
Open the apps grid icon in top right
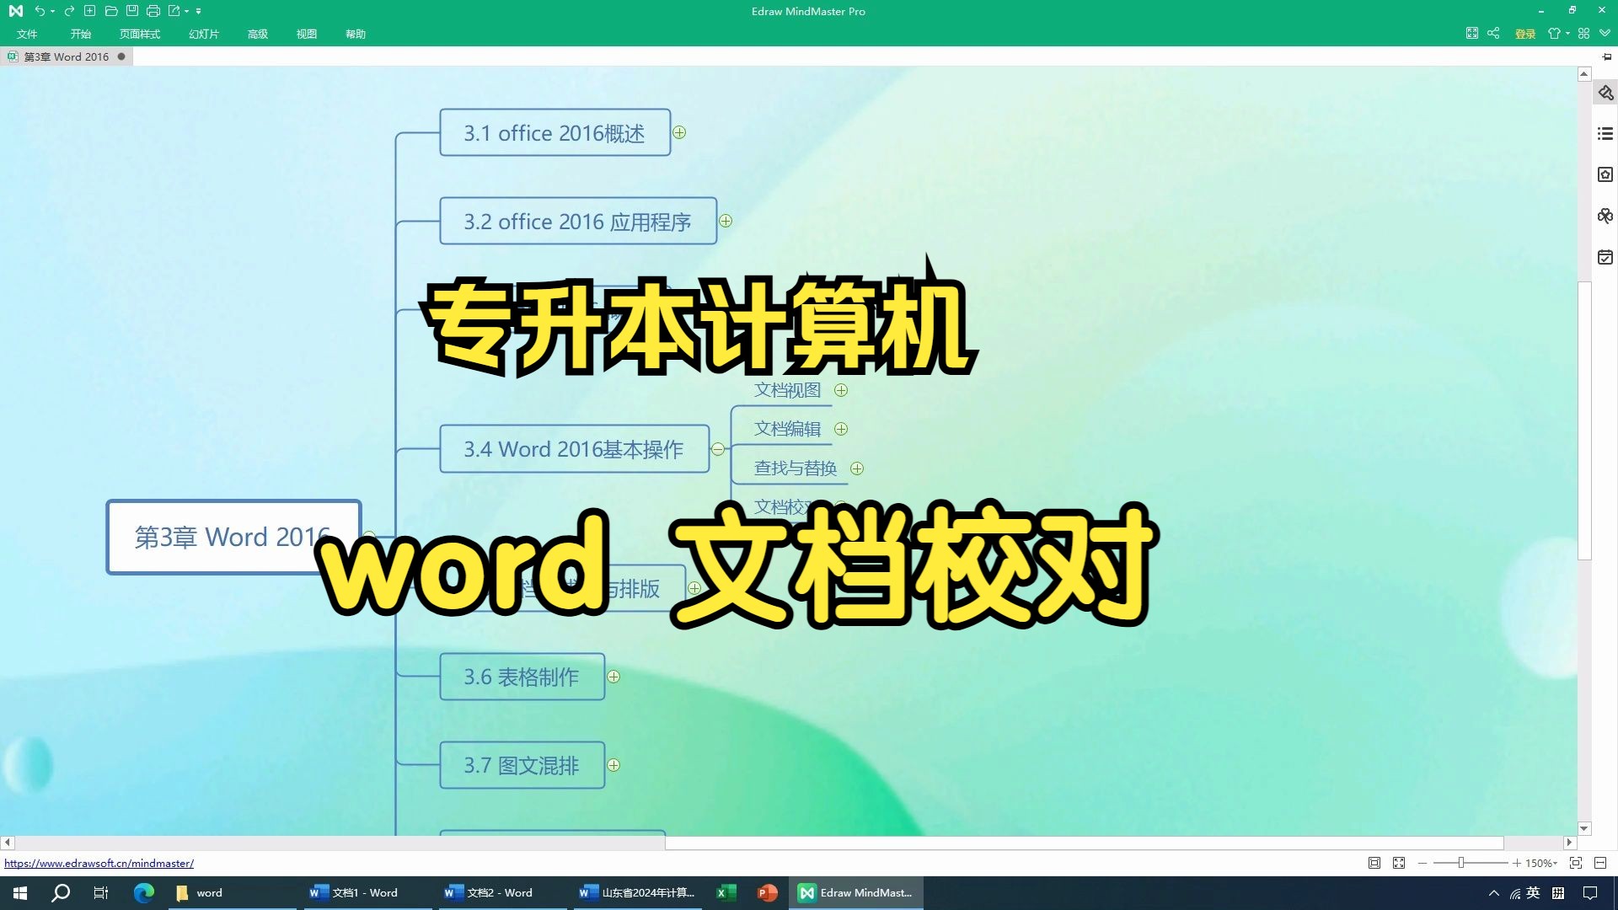[x=1583, y=34]
